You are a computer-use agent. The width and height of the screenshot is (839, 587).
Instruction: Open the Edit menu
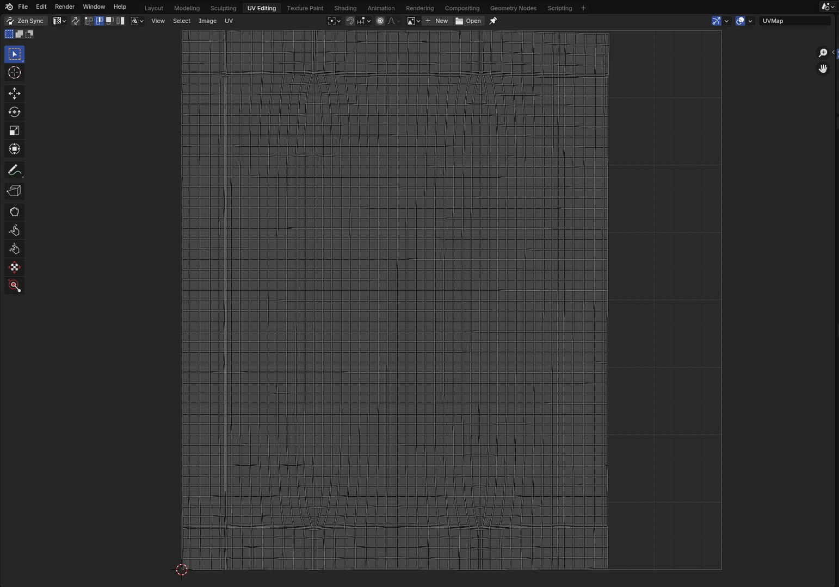[41, 7]
